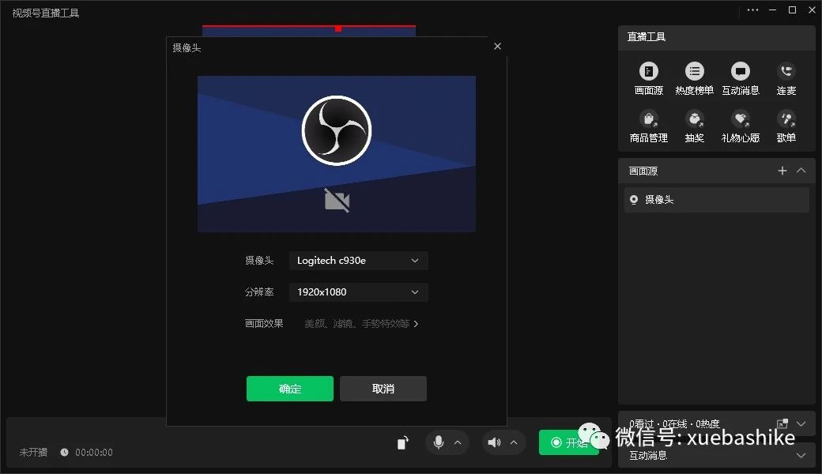Select the 摄像头 source row

coord(717,200)
